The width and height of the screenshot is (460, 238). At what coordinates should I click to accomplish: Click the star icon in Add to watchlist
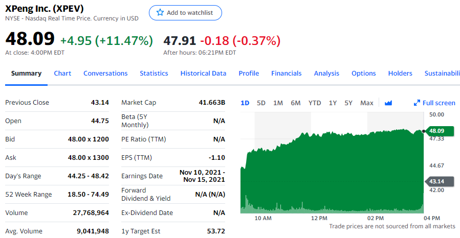click(160, 13)
